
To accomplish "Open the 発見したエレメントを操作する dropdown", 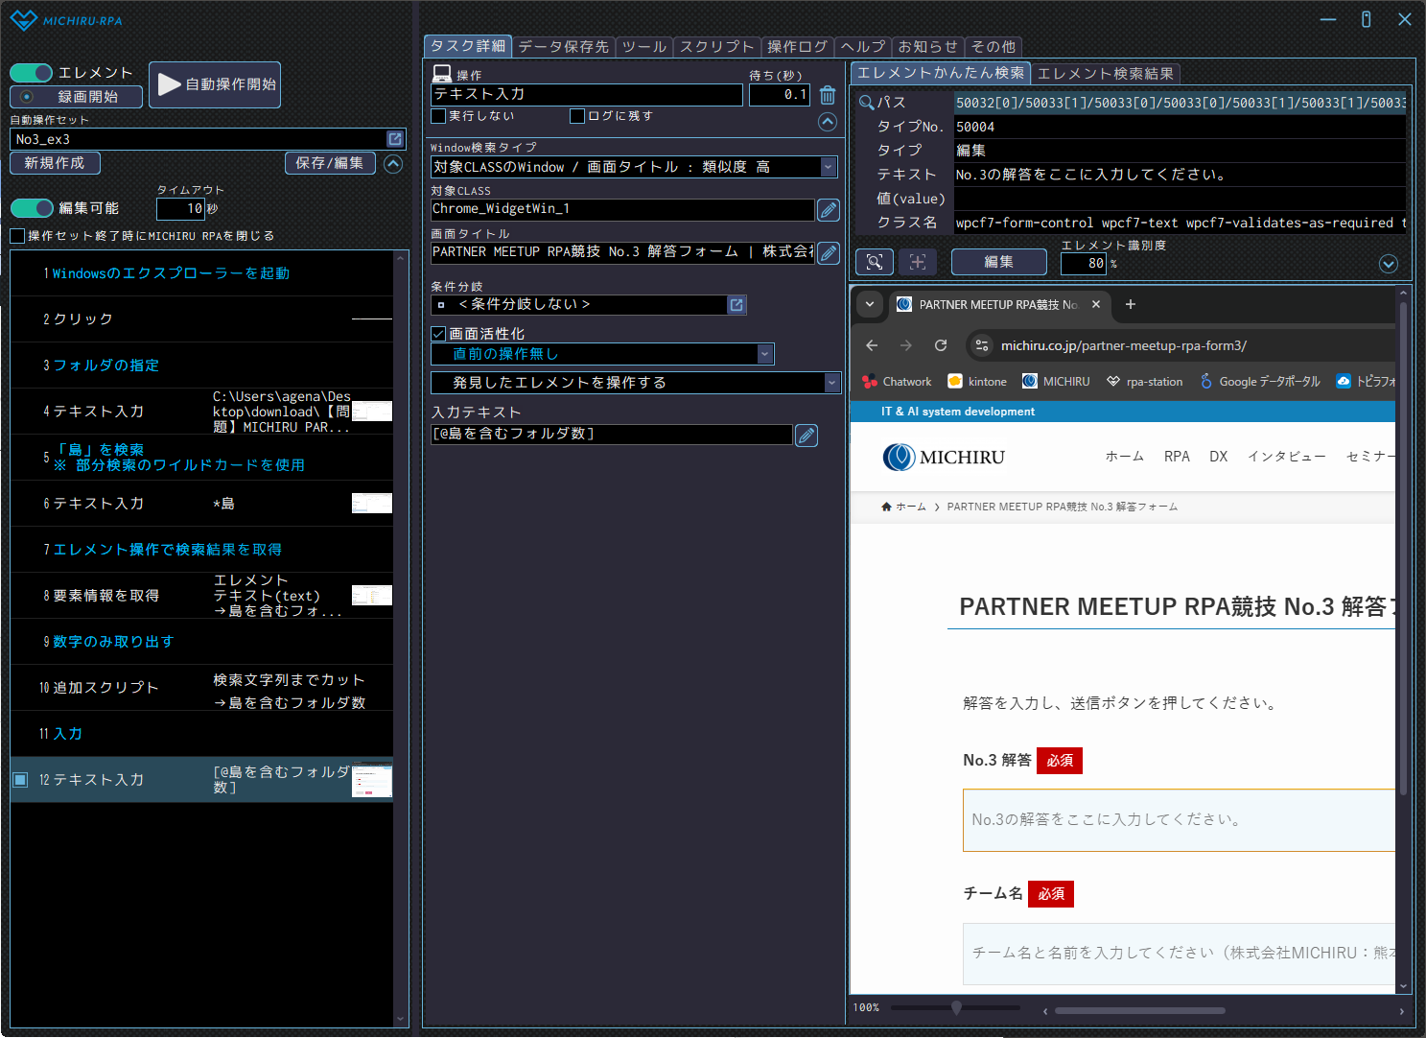I will point(830,383).
